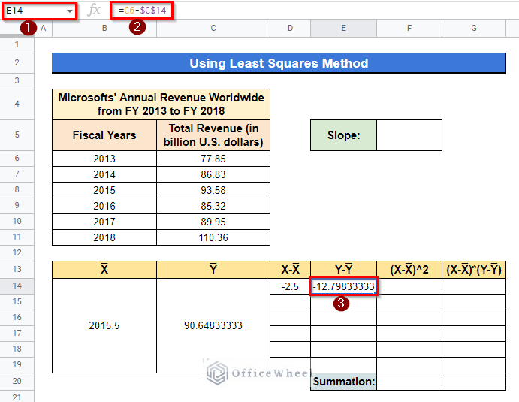The image size is (519, 402).
Task: Click the 'Summation:' label cell
Action: [x=343, y=382]
